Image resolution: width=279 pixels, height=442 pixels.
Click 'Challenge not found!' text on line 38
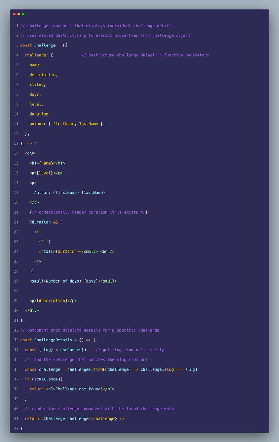click(79, 389)
